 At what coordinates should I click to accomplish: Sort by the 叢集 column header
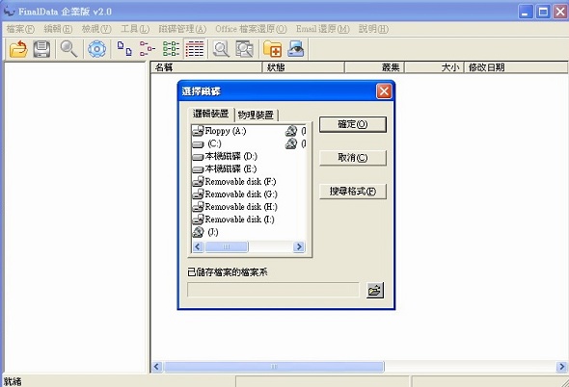tap(374, 67)
